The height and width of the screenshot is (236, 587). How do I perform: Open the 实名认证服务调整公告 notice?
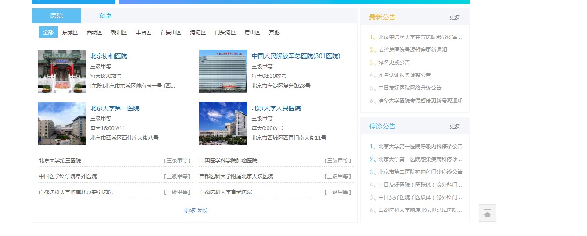[404, 75]
